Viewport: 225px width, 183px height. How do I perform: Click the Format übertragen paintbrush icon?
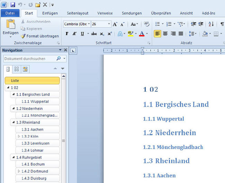[23, 36]
